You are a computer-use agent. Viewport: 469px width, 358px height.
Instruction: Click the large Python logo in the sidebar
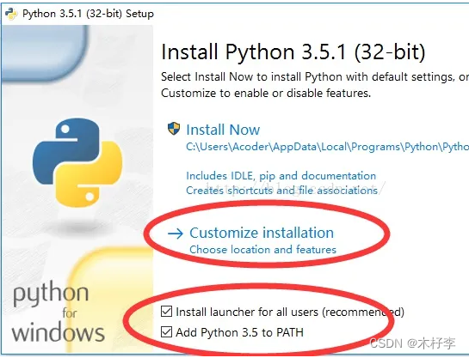click(x=77, y=162)
